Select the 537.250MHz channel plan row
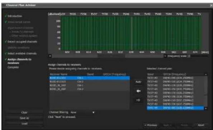This screenshot has width=213, height=130. [175, 100]
